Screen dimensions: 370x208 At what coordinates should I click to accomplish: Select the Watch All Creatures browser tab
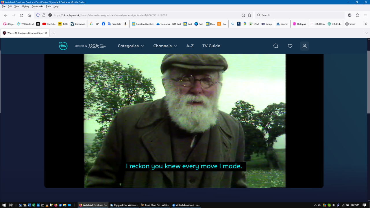[x=25, y=33]
